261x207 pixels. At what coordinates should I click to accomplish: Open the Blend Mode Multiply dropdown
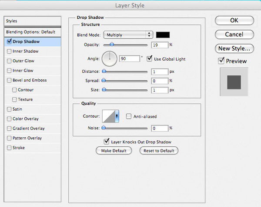coord(128,35)
